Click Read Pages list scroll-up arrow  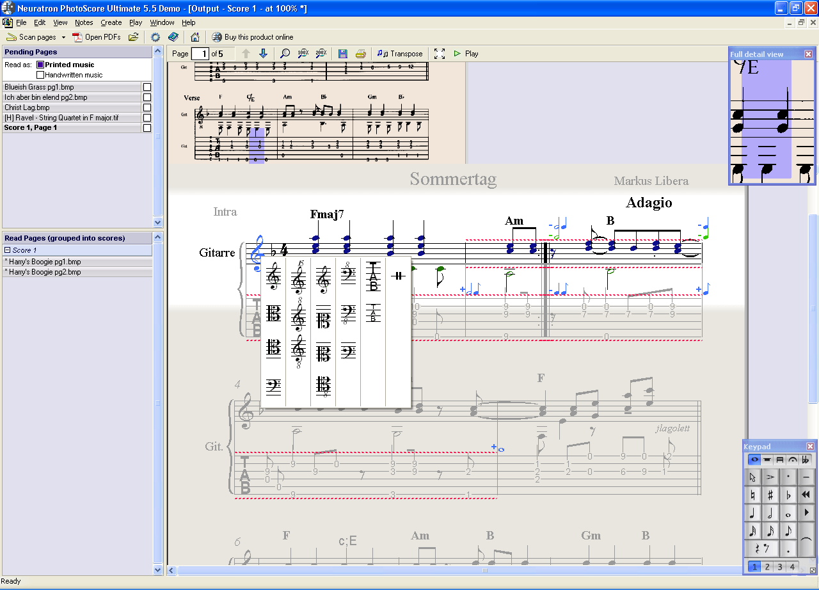[158, 237]
